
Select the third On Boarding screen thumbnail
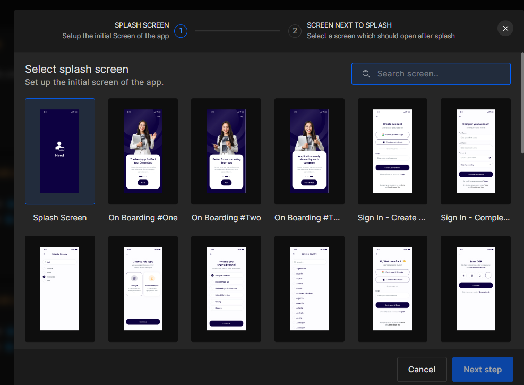coord(309,151)
